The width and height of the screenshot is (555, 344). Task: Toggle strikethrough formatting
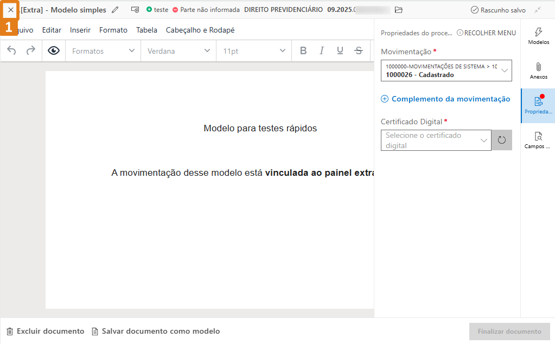pyautogui.click(x=358, y=50)
